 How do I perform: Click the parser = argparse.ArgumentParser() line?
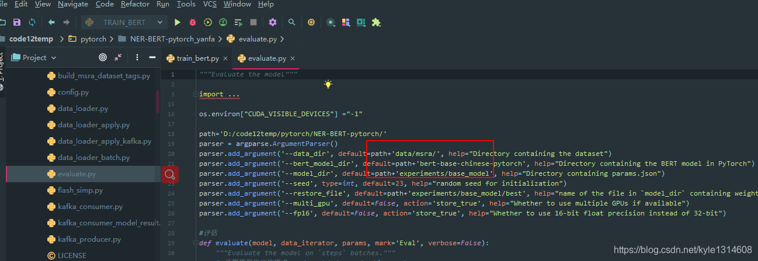(x=269, y=144)
